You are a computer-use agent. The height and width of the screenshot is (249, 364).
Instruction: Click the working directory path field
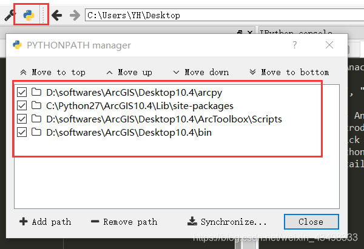tap(224, 15)
